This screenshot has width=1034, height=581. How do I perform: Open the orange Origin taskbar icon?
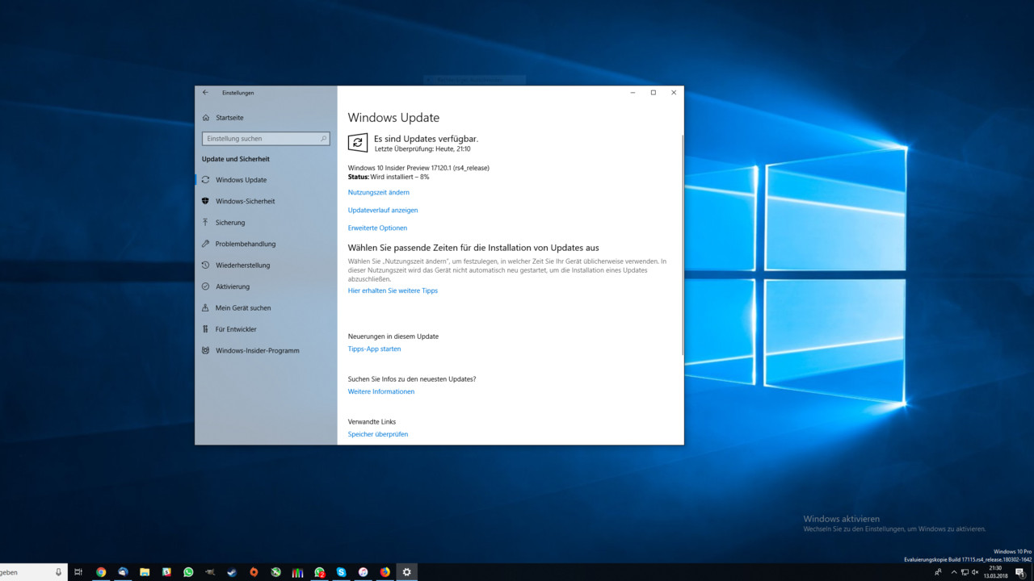point(254,572)
